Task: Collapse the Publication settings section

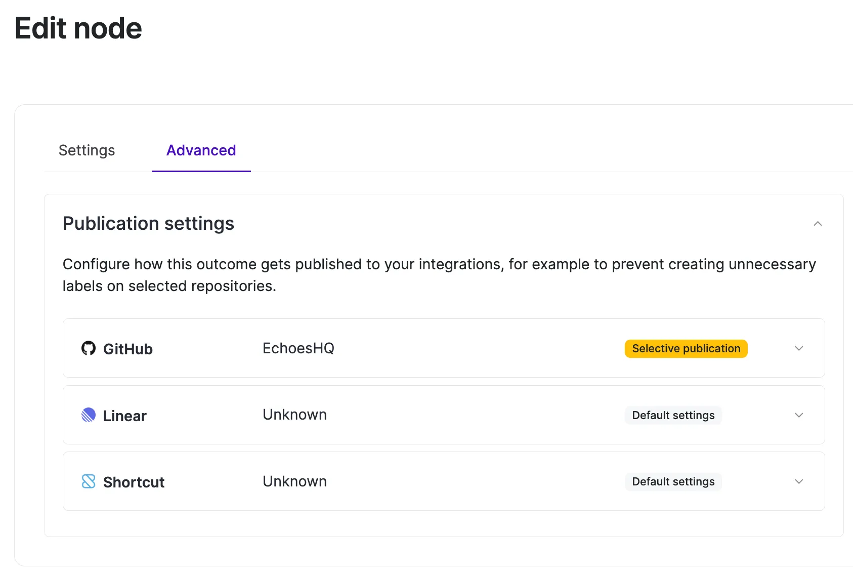Action: tap(818, 224)
